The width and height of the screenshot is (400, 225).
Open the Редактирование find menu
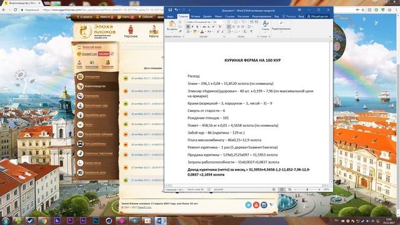point(281,26)
